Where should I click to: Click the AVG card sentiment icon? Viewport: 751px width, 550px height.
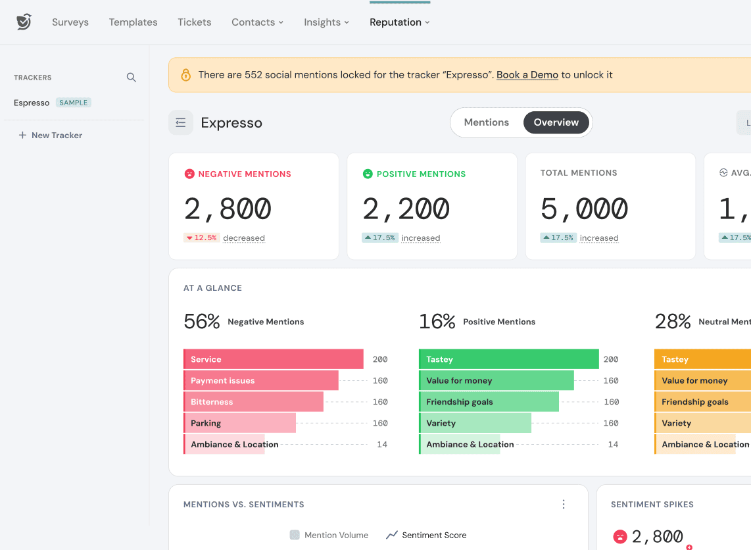click(723, 172)
